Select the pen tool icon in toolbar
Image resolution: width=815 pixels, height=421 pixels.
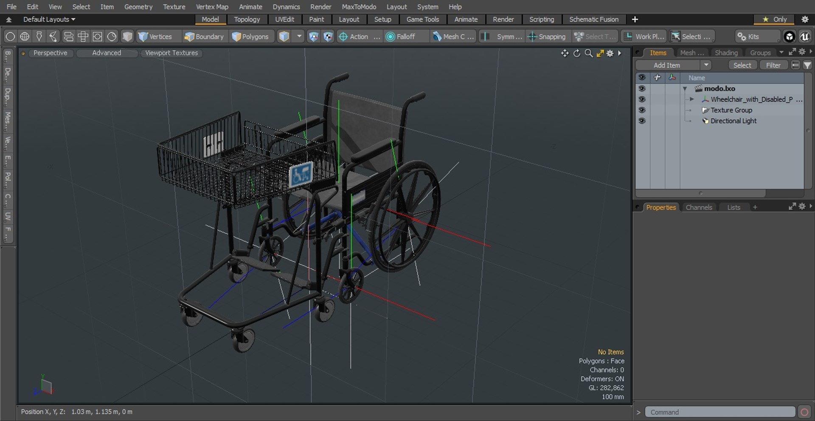(x=39, y=37)
